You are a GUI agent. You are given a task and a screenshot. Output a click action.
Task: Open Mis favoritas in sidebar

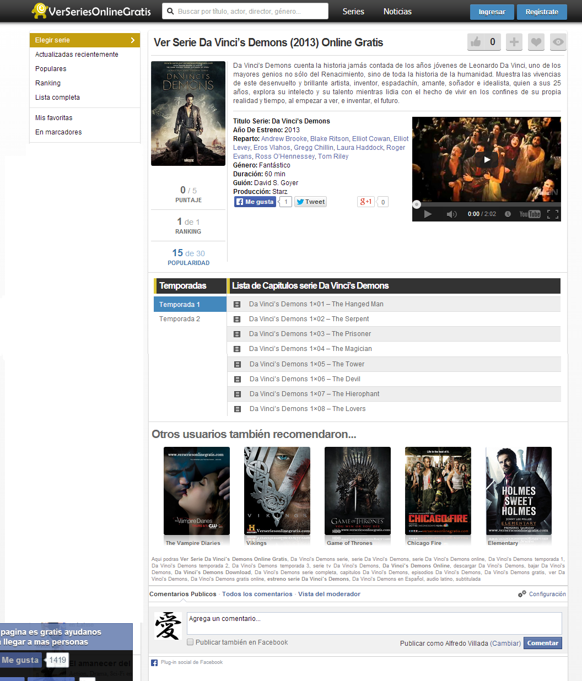[x=53, y=118]
